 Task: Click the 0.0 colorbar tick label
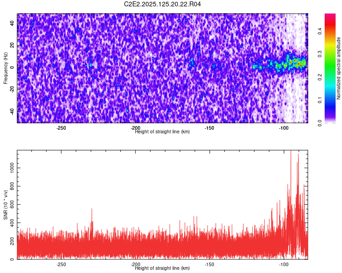click(x=320, y=123)
